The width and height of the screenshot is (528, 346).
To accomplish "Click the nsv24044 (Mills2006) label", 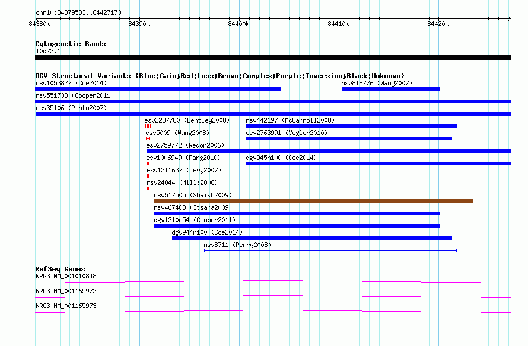I will [x=182, y=182].
